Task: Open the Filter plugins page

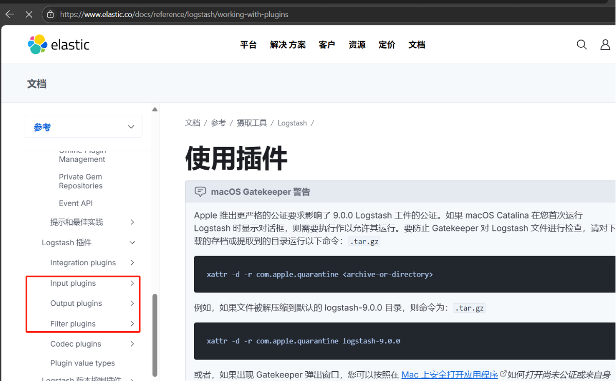Action: click(x=73, y=324)
